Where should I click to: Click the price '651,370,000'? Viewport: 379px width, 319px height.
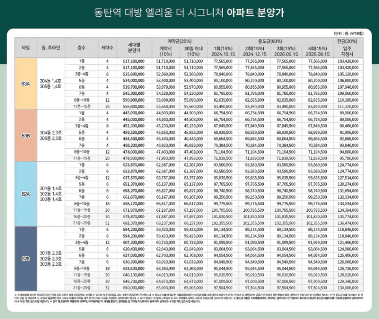(133, 184)
